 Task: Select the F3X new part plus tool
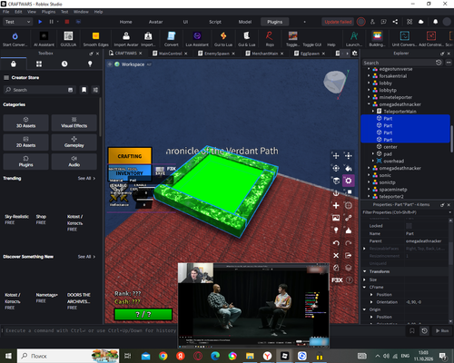[336, 205]
